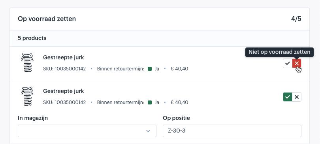Click the second Gestreepte jurk product title
This screenshot has width=320, height=144.
pyautogui.click(x=64, y=91)
